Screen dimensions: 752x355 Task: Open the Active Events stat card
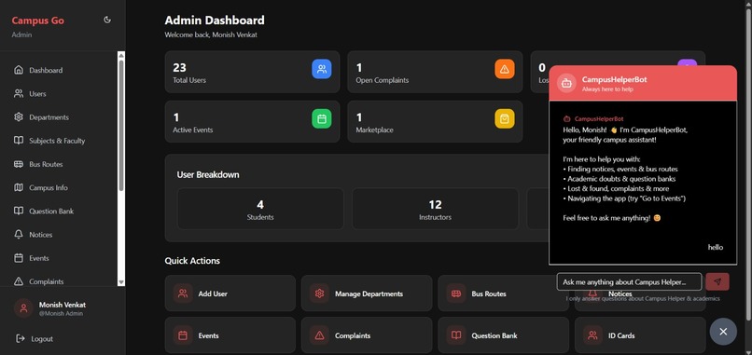(252, 121)
